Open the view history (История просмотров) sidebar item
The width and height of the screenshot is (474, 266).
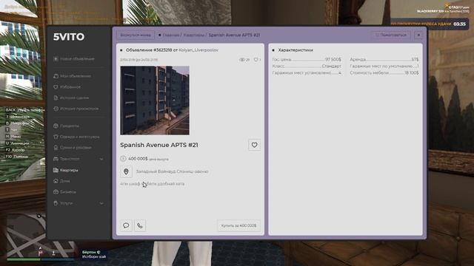tap(76, 109)
